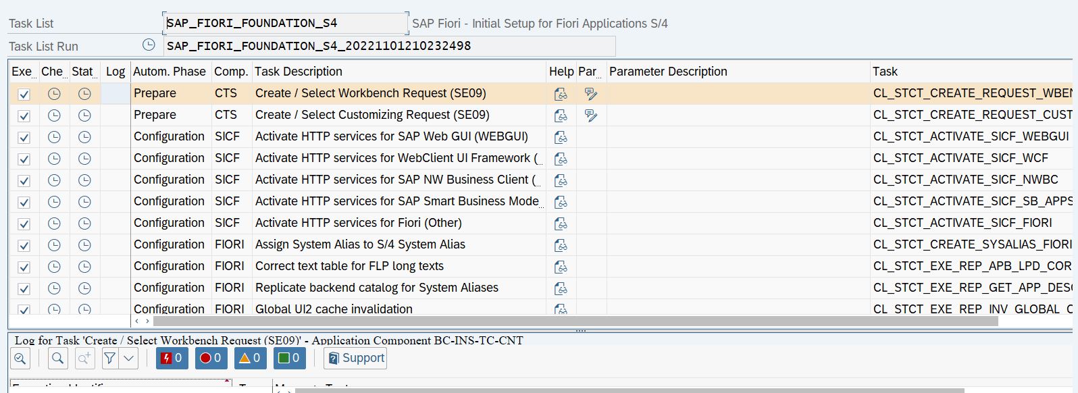1078x393 pixels.
Task: Edit parameters for Customizing Request task
Action: coord(591,115)
